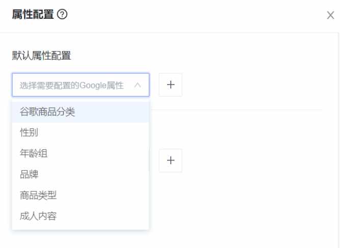Click empty area right of 成人内容
The width and height of the screenshot is (340, 248).
point(102,216)
